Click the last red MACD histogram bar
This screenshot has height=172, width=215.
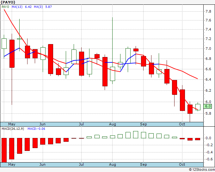point(198,139)
